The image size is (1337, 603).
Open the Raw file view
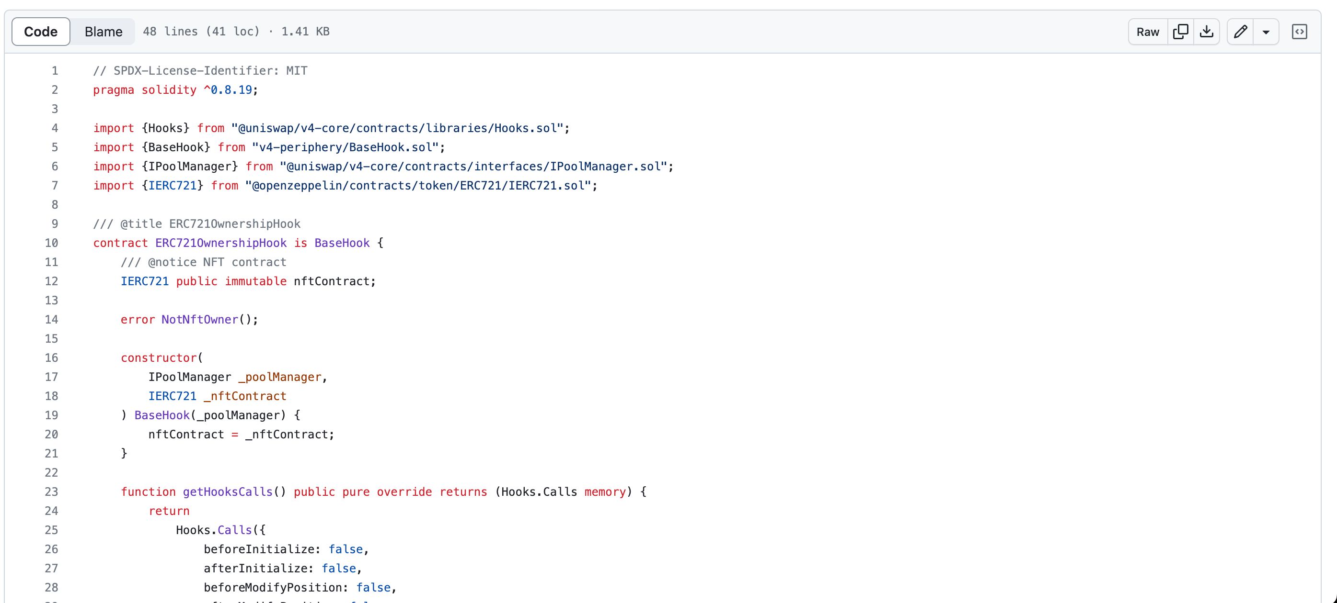coord(1148,32)
